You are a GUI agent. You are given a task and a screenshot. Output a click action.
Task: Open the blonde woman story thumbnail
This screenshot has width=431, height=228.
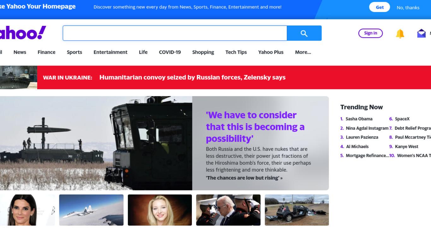coord(160,210)
